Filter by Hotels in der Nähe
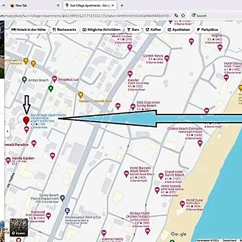Screen dimensions: 242x242 click(x=29, y=30)
